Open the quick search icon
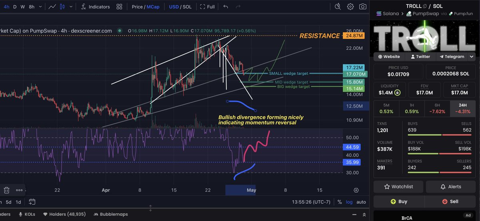The width and height of the screenshot is (480, 221). coord(338,6)
